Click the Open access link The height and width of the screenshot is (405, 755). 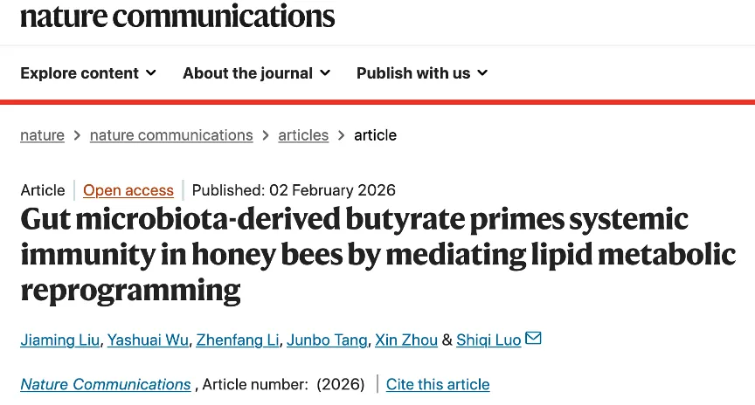point(128,190)
